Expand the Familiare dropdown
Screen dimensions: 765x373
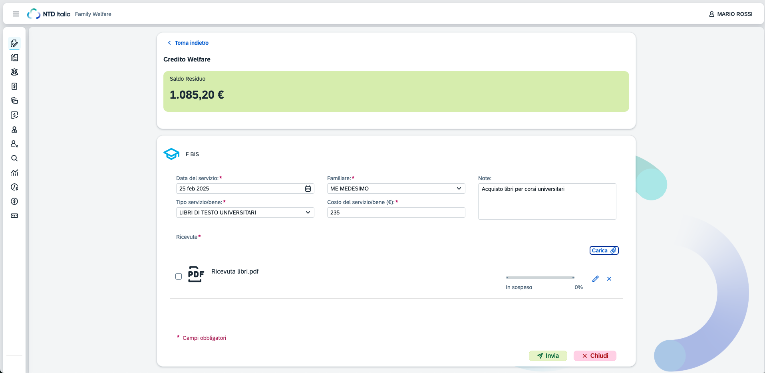click(396, 188)
